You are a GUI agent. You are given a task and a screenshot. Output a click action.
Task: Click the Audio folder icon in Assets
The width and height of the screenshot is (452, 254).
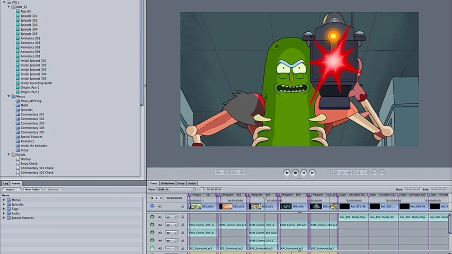(9, 213)
